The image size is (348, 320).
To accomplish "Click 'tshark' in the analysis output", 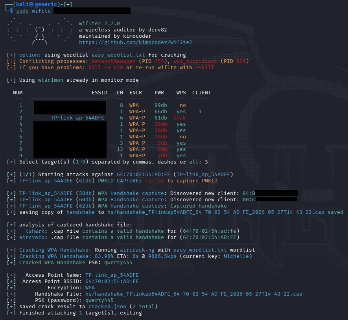I will 35,231.
